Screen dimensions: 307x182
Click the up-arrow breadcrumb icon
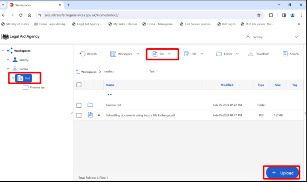click(x=78, y=72)
